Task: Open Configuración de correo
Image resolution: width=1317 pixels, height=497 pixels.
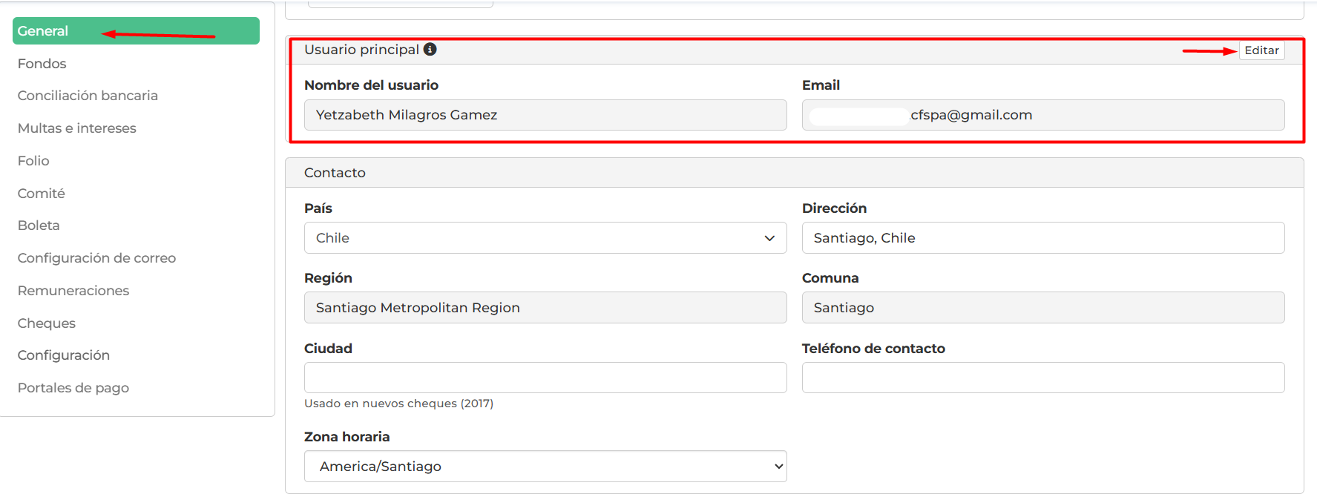Action: [96, 258]
